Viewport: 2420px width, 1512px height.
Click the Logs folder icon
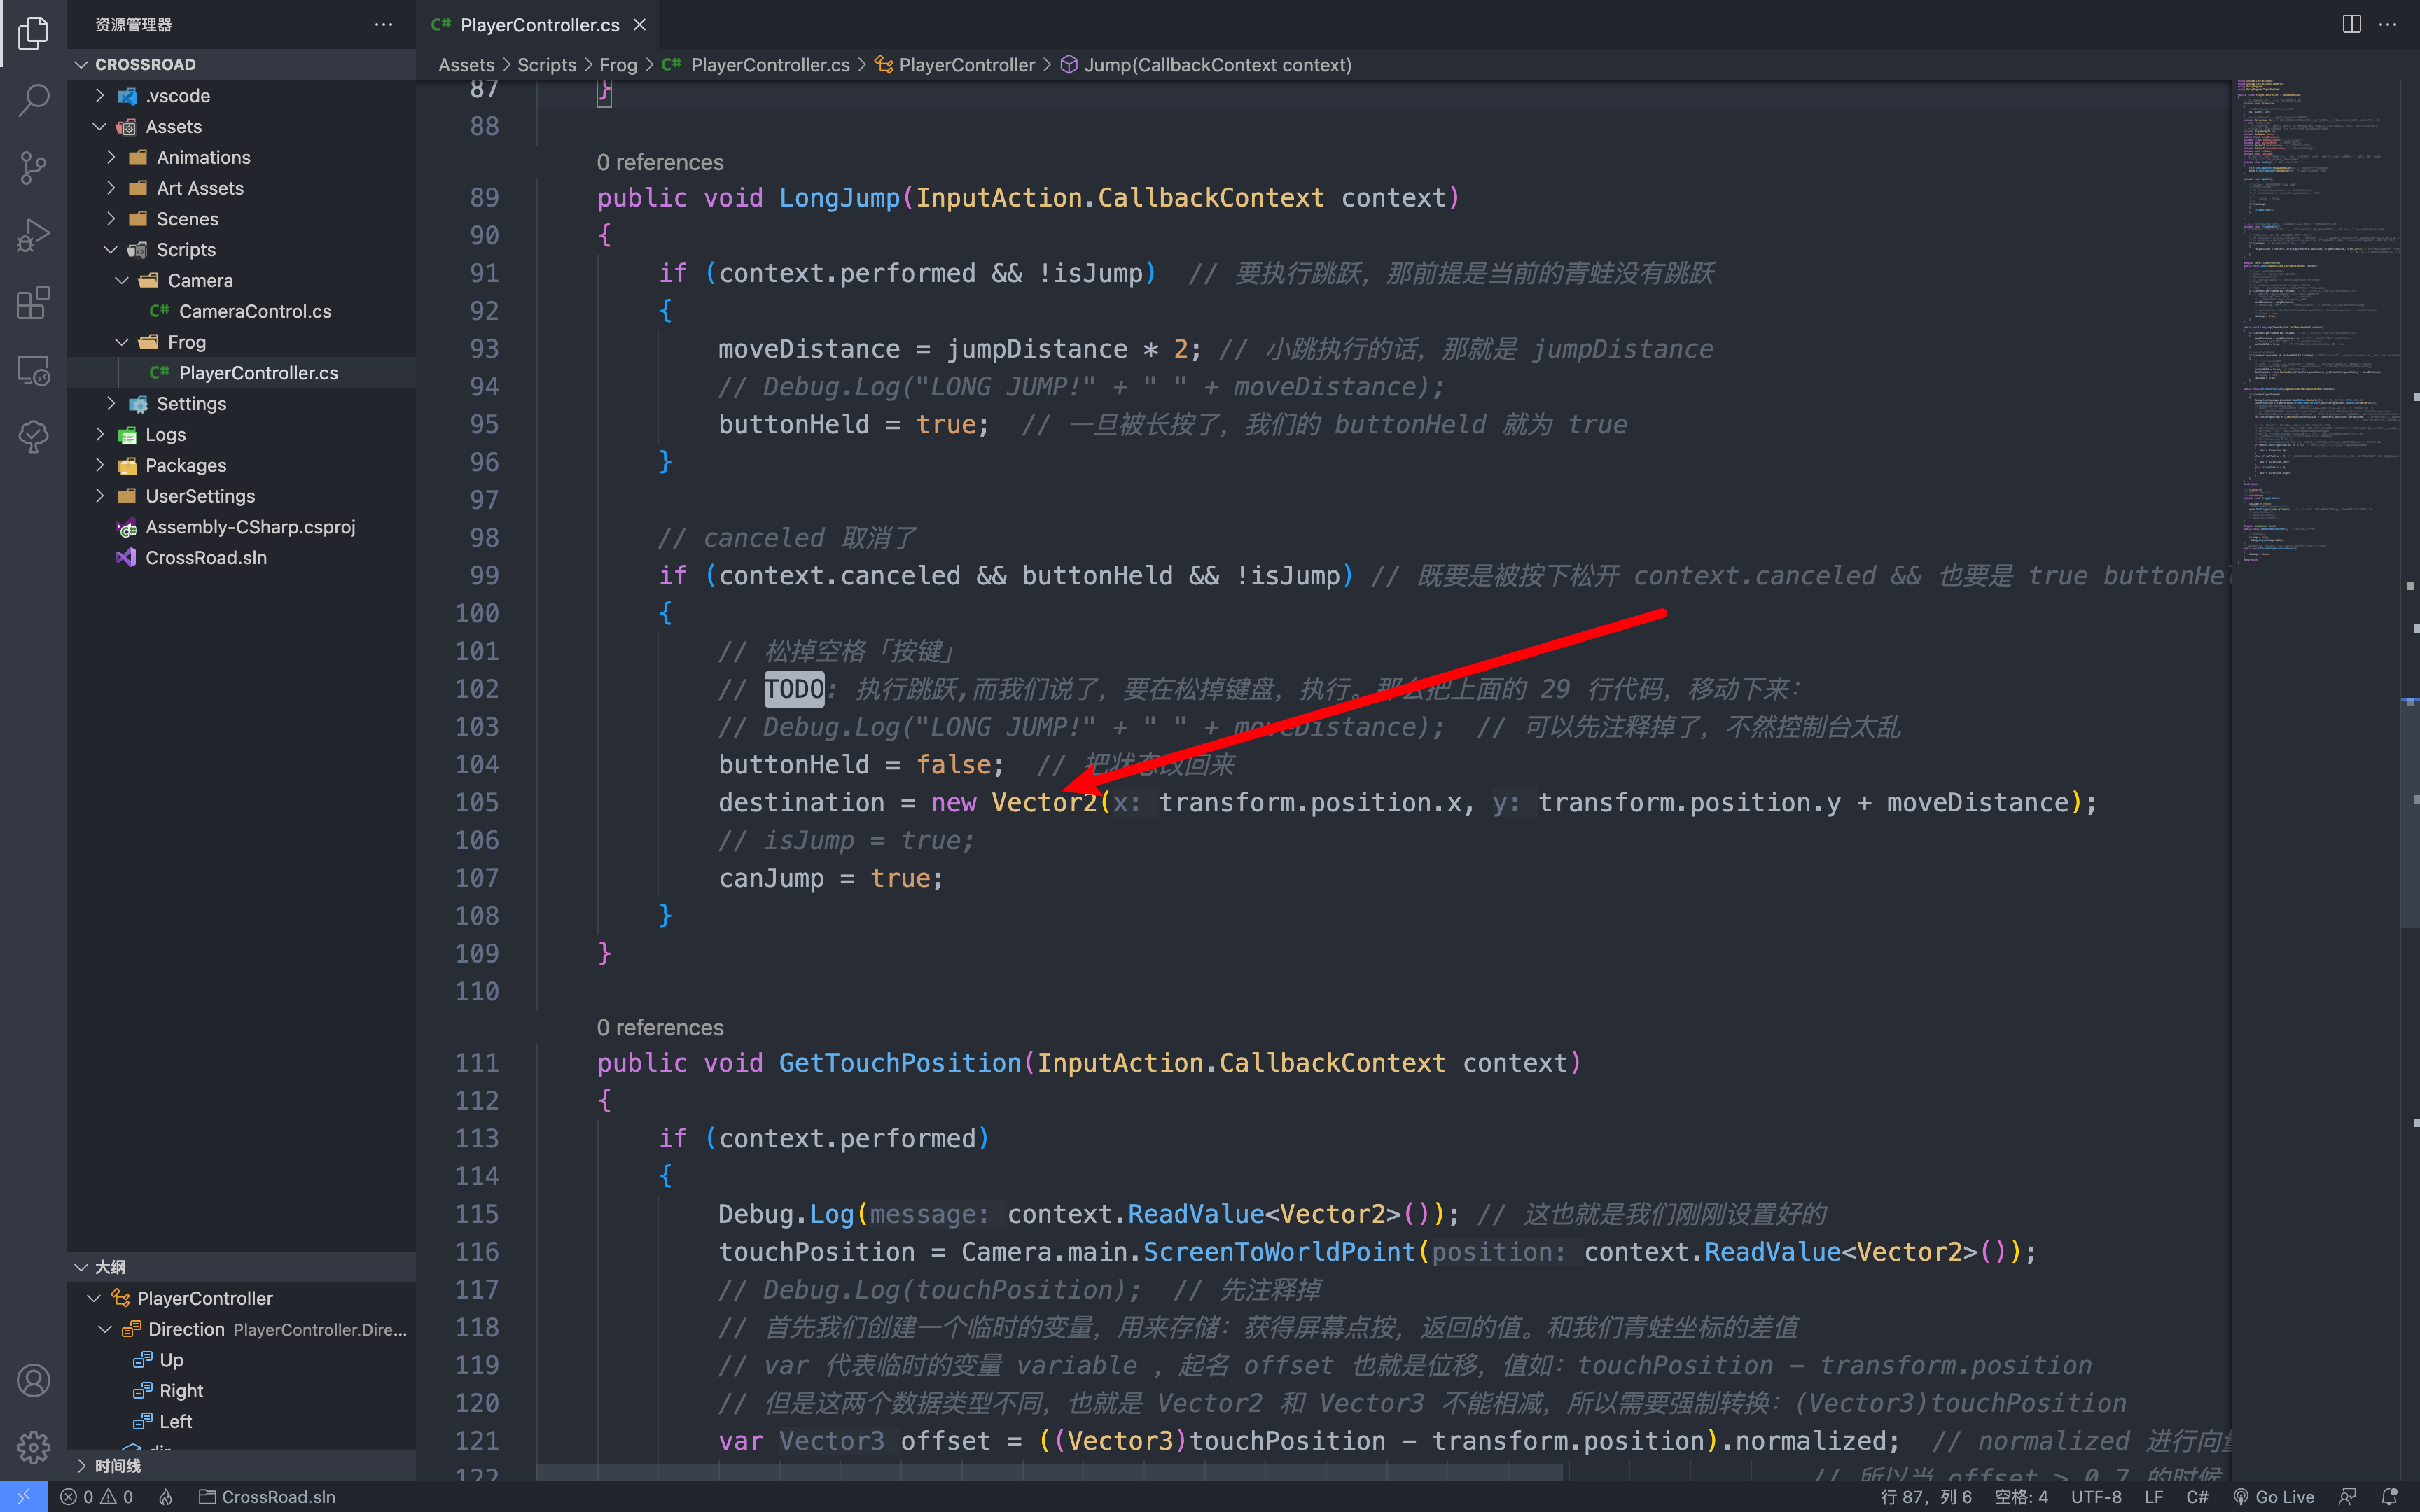point(127,435)
